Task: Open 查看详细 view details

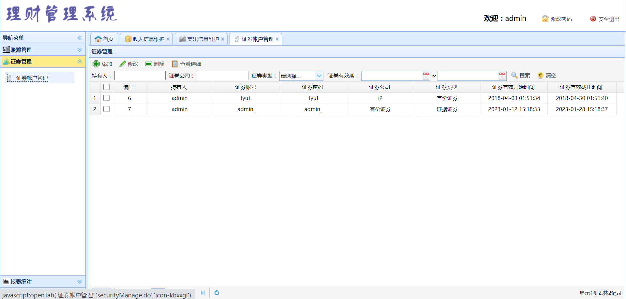Action: [186, 64]
